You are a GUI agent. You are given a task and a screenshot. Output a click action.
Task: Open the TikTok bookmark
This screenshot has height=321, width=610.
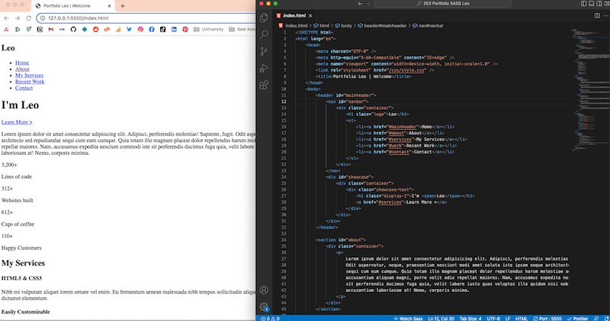point(162,29)
